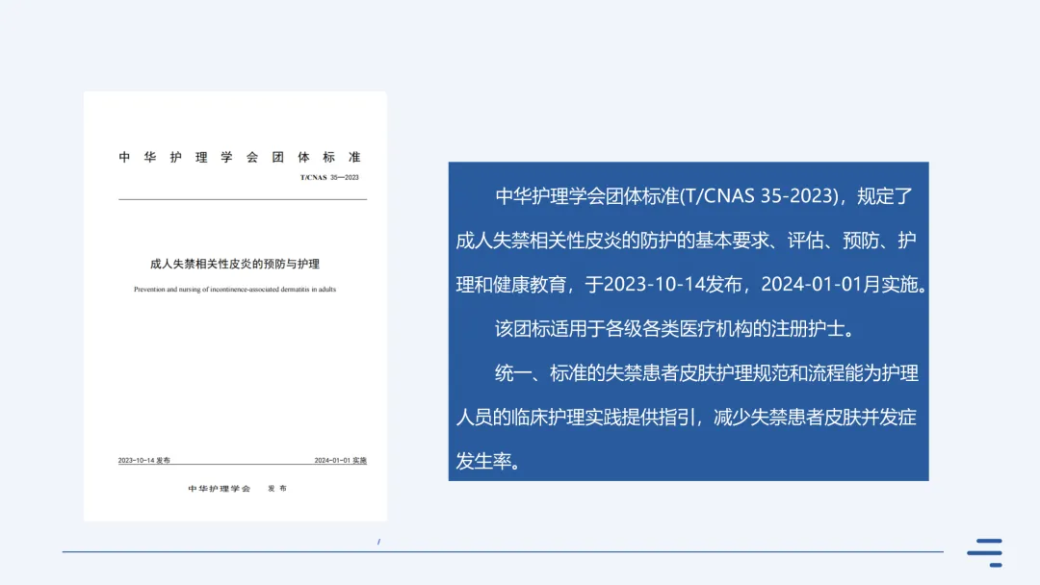The image size is (1040, 585).
Task: Click the line 人员的临床护理实践提供指引
Action: click(x=686, y=418)
